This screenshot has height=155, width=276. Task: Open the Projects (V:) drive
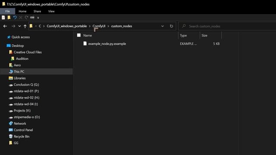pos(22,111)
